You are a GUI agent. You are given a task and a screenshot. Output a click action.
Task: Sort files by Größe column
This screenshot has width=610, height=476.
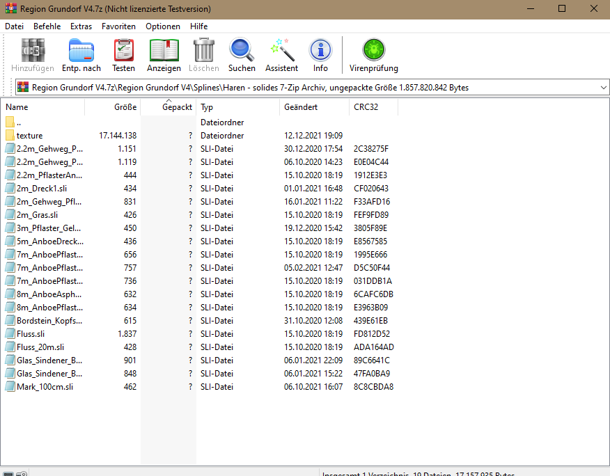[x=125, y=107]
